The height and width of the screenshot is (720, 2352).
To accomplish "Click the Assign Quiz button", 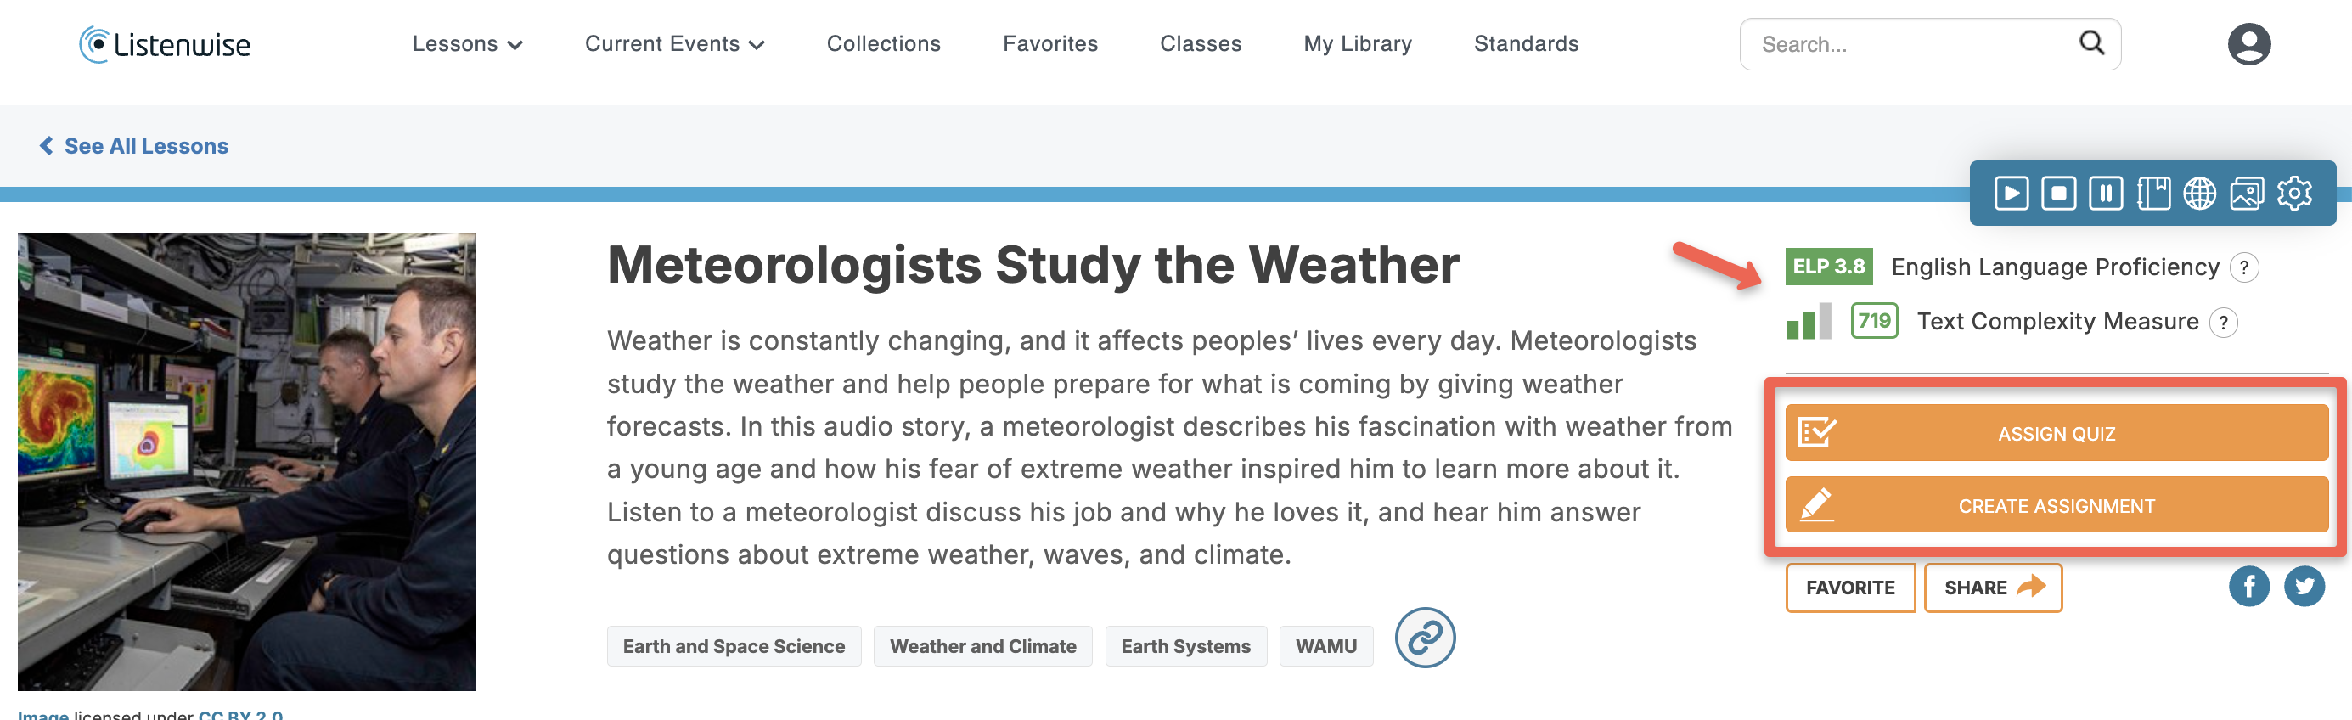I will (x=2057, y=434).
